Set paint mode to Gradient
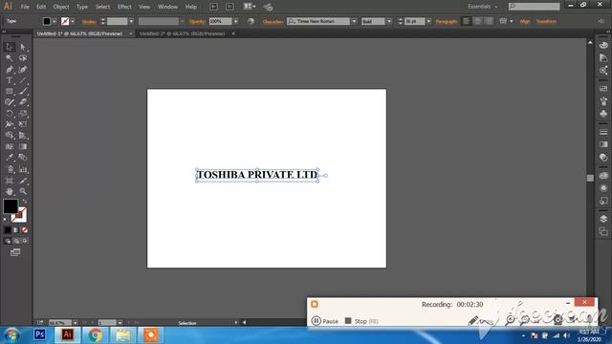Image resolution: width=612 pixels, height=344 pixels. (16, 230)
